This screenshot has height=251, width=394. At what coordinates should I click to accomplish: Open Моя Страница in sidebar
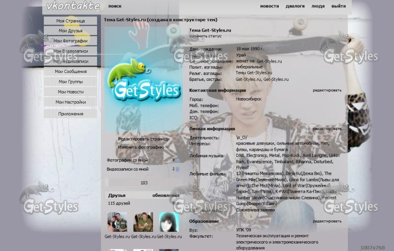(70, 21)
